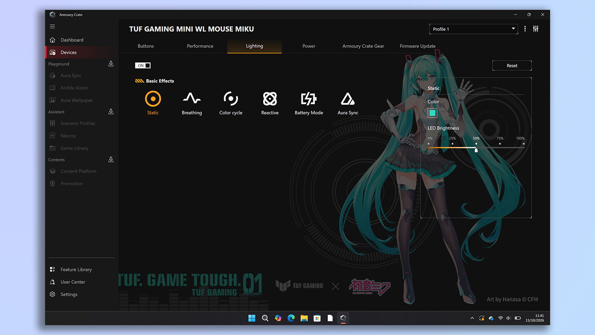Open Game Library in the sidebar

pos(82,148)
